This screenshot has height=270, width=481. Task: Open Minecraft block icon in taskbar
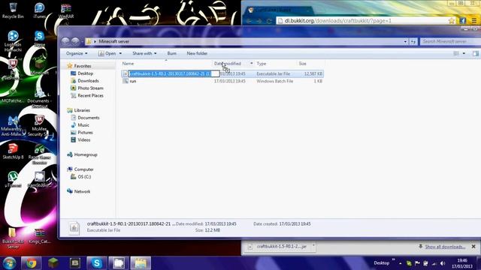tap(53, 263)
